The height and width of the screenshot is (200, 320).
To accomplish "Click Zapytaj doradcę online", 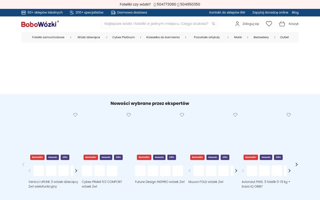I will tap(270, 12).
